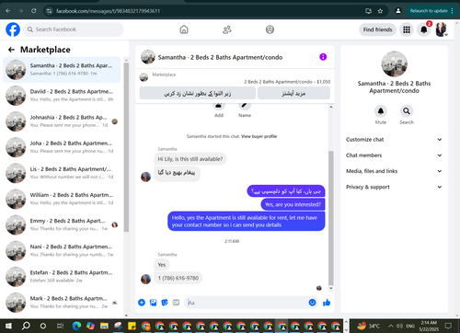Open the Estefan conversation
The height and width of the screenshot is (333, 460).
coord(62,277)
